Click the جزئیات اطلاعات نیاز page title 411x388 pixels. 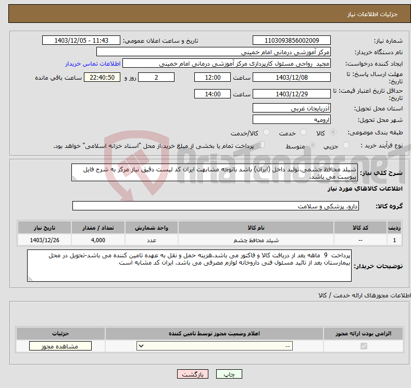tap(372, 14)
